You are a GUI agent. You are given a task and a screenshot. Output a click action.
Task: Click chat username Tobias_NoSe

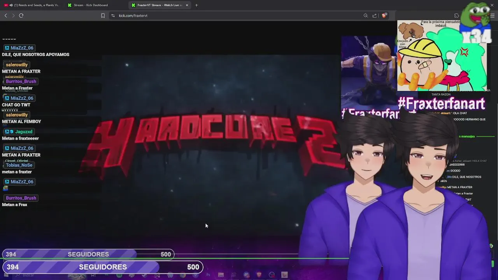(x=19, y=165)
